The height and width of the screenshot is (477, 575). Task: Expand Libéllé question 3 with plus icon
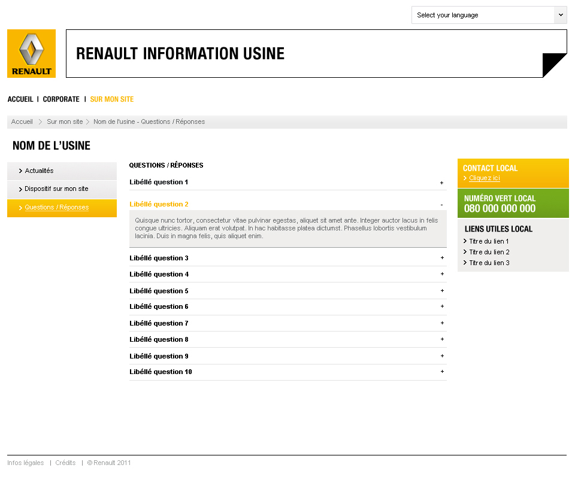coord(442,258)
